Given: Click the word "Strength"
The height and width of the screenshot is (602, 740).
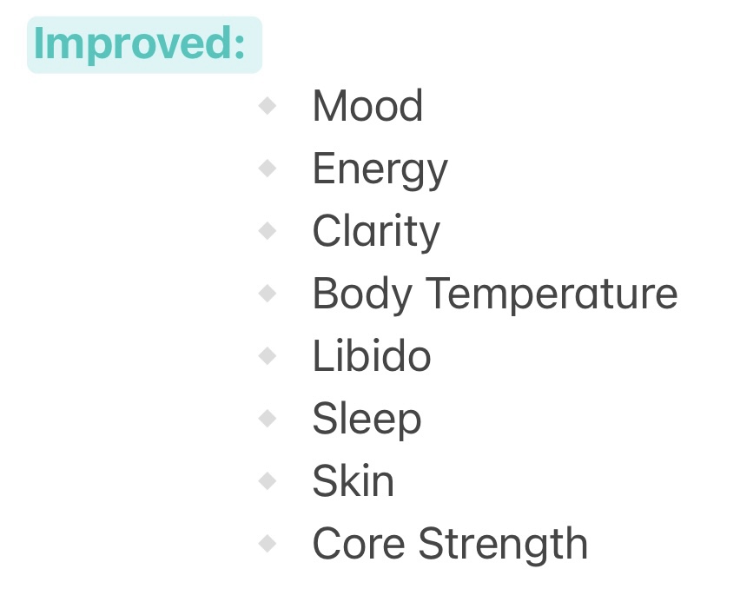Looking at the screenshot, I should tap(503, 545).
